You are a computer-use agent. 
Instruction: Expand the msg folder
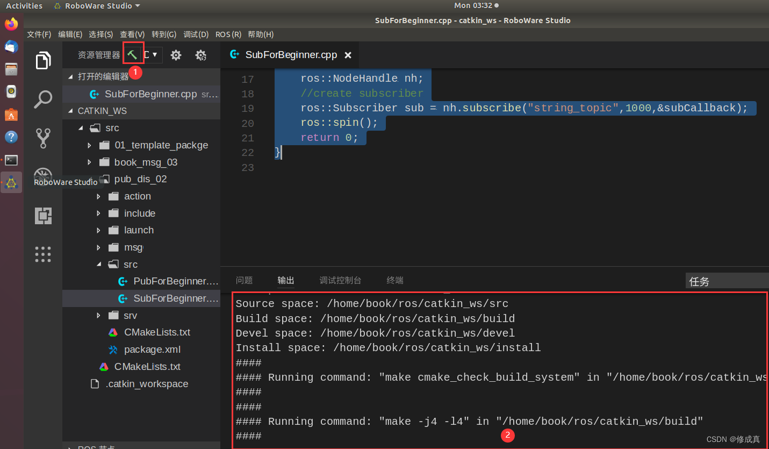[98, 247]
